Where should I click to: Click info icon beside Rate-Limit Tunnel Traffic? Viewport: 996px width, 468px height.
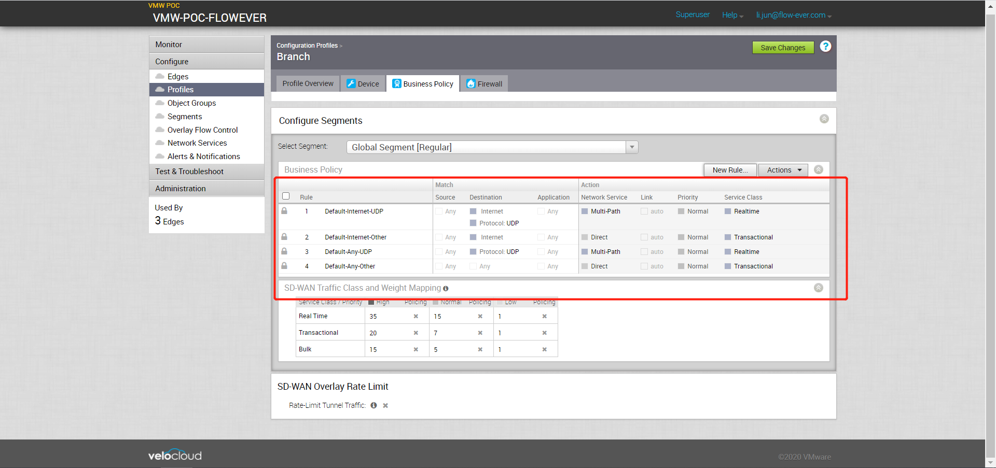point(374,405)
